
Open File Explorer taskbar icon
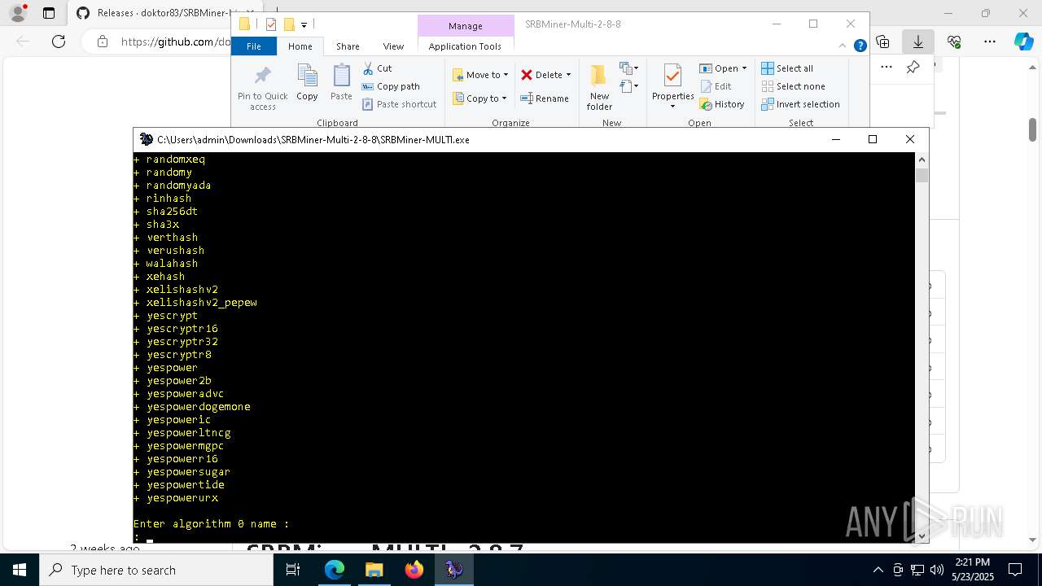[x=374, y=570]
